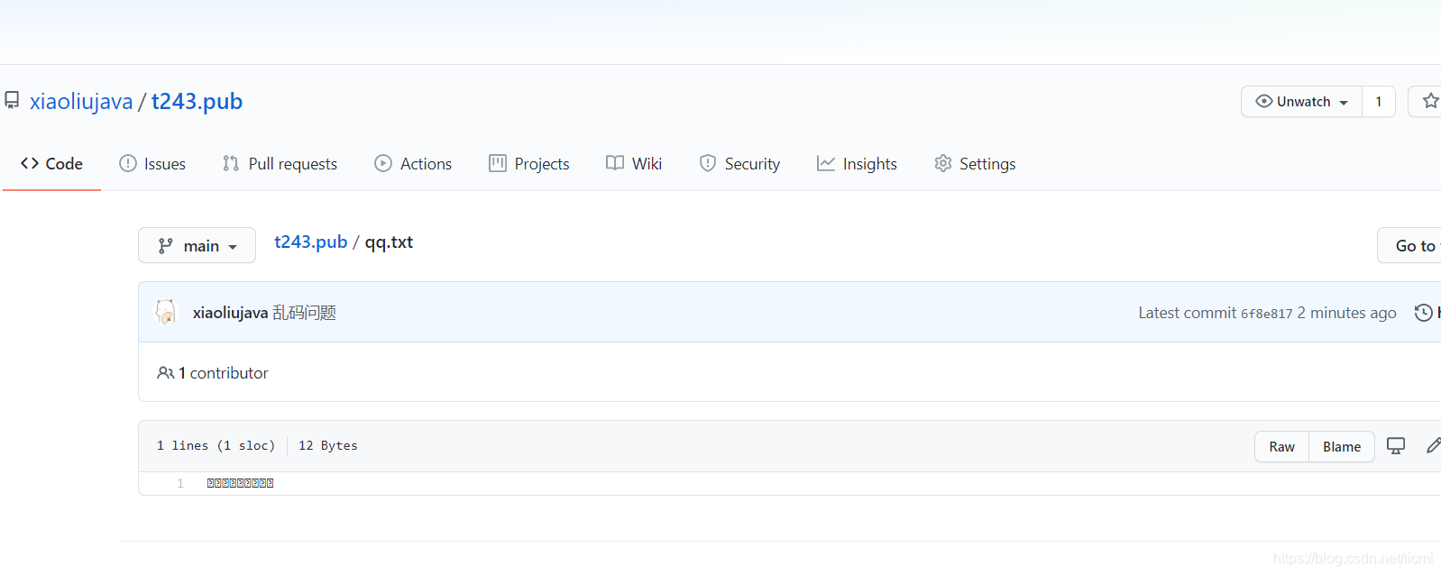Open the Issues tab
Viewport: 1441px width, 575px height.
point(152,164)
